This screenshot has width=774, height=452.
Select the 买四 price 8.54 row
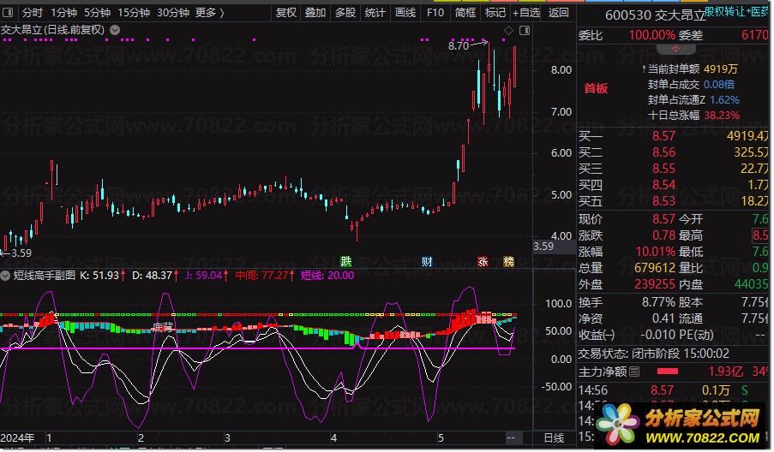click(x=674, y=185)
